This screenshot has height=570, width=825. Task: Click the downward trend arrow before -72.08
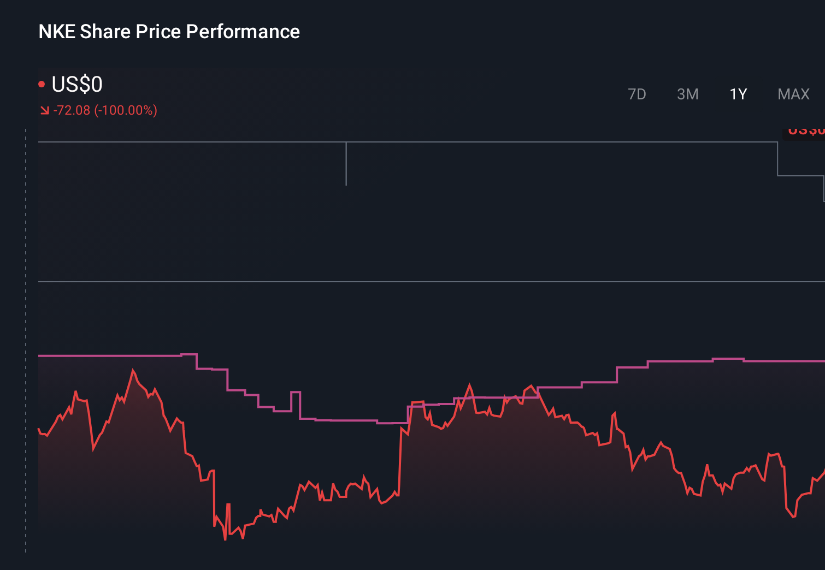point(45,110)
